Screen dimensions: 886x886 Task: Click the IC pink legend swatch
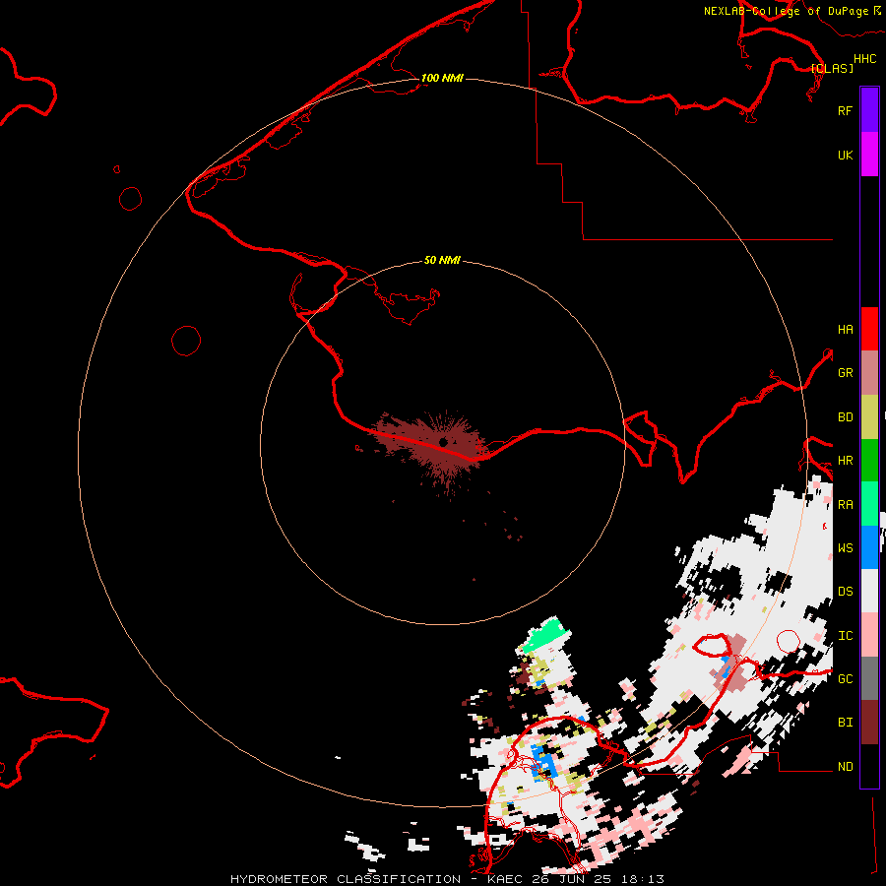point(869,635)
